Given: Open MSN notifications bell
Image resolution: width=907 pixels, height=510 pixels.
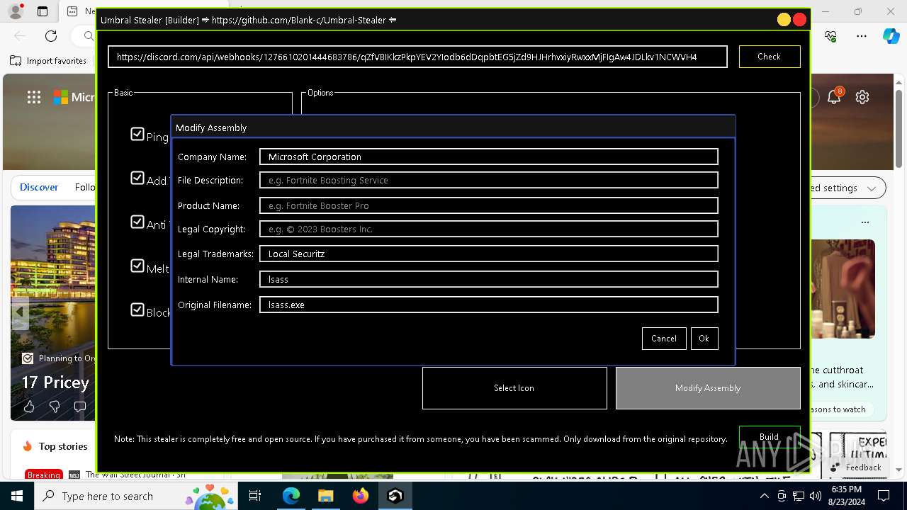Looking at the screenshot, I should pyautogui.click(x=834, y=97).
